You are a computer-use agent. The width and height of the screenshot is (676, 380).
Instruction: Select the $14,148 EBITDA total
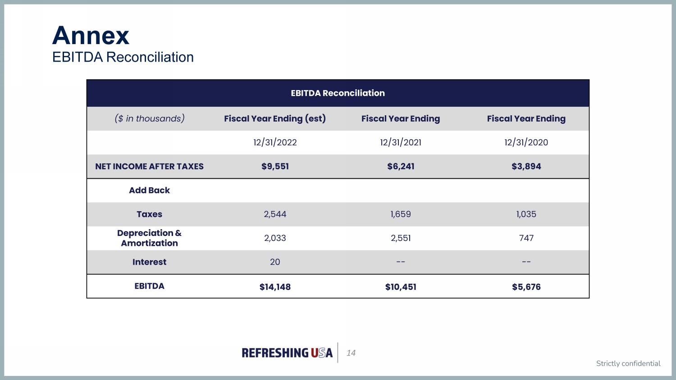275,287
